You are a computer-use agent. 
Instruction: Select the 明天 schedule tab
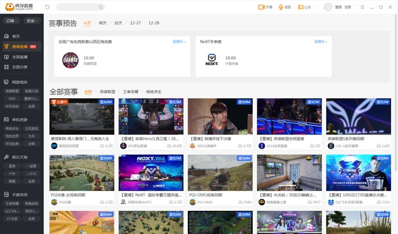point(103,23)
